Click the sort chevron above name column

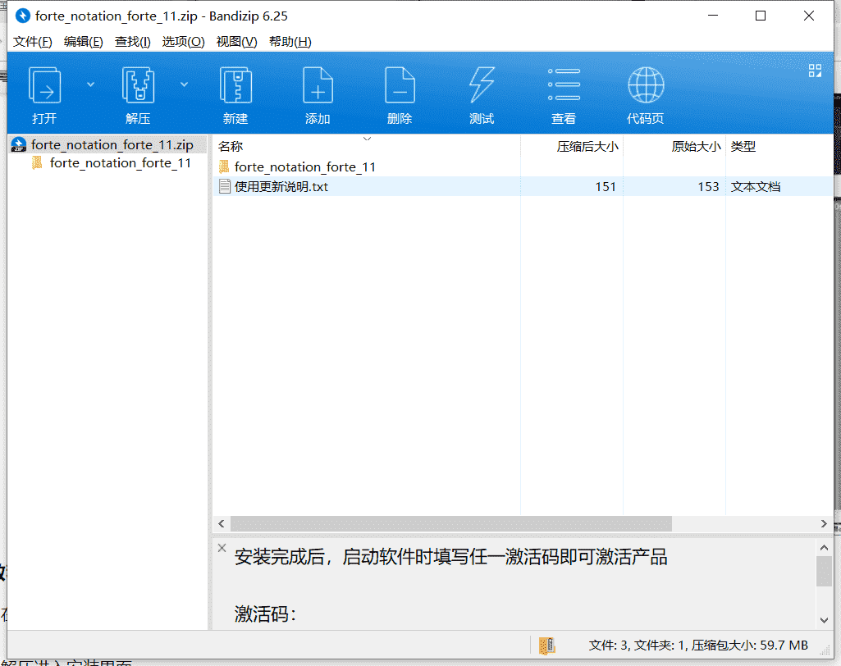click(367, 139)
